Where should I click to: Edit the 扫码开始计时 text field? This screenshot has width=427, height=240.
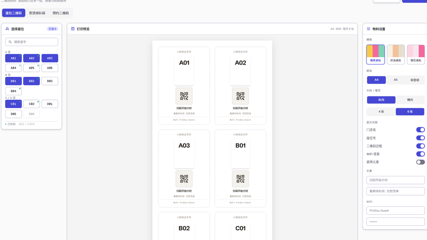click(395, 180)
